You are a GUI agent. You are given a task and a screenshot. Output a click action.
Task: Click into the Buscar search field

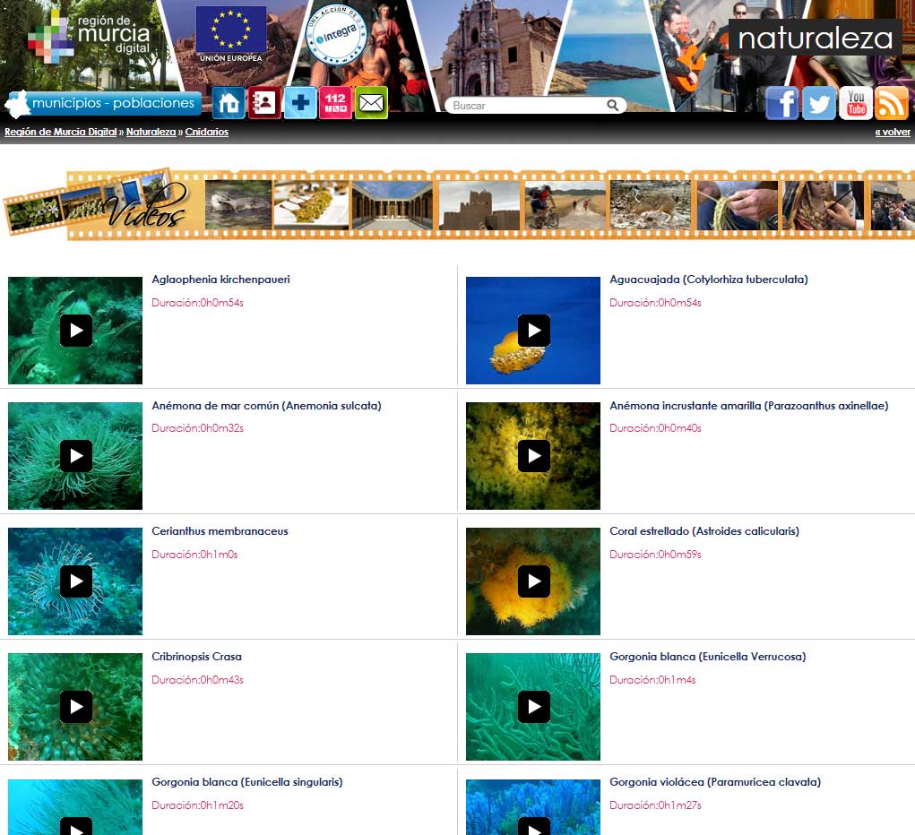coord(524,106)
